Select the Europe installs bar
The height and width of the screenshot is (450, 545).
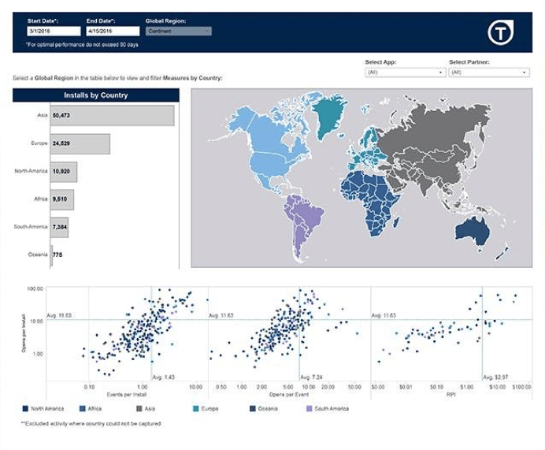(x=80, y=144)
